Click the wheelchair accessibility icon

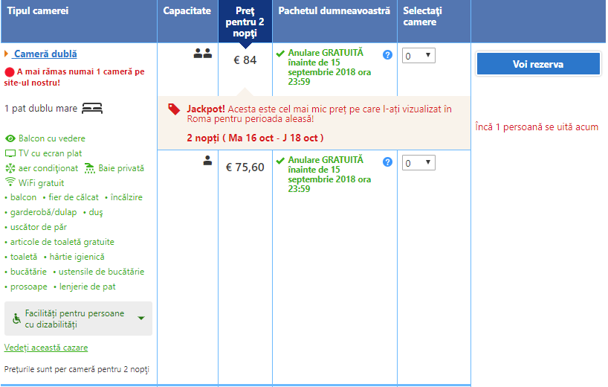tap(17, 319)
